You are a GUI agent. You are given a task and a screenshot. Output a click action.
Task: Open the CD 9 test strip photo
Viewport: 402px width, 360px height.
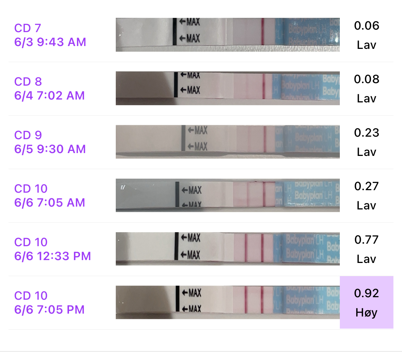pos(228,142)
